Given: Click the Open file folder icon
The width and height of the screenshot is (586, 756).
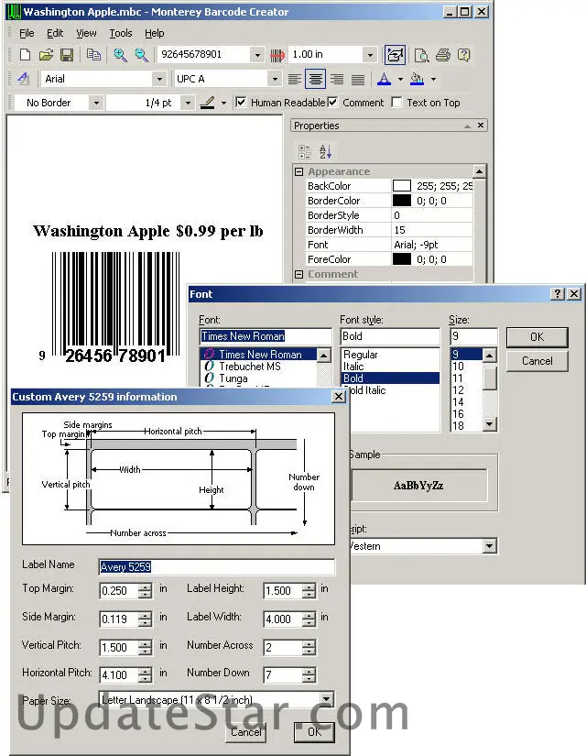Looking at the screenshot, I should (x=46, y=55).
